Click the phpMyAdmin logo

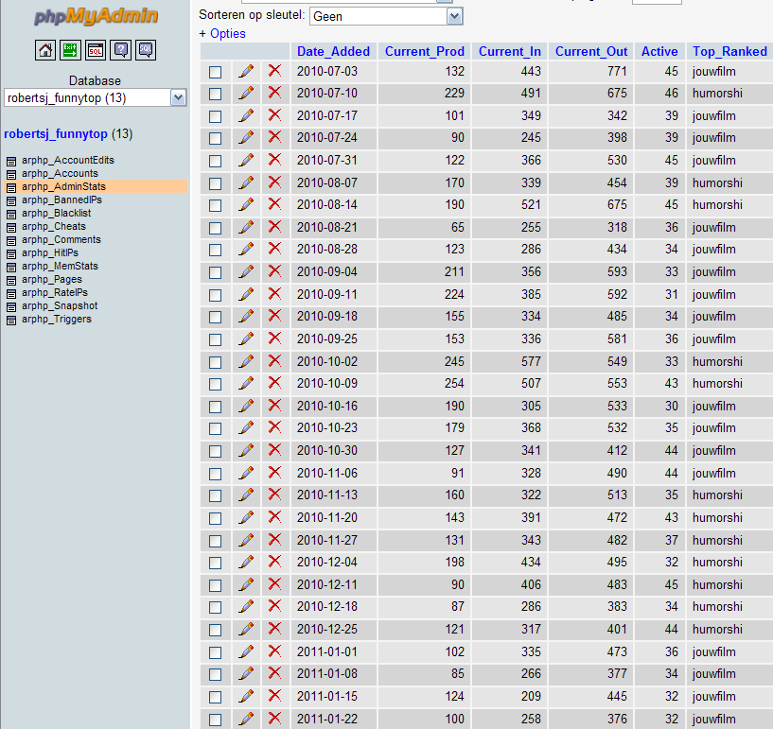point(96,16)
